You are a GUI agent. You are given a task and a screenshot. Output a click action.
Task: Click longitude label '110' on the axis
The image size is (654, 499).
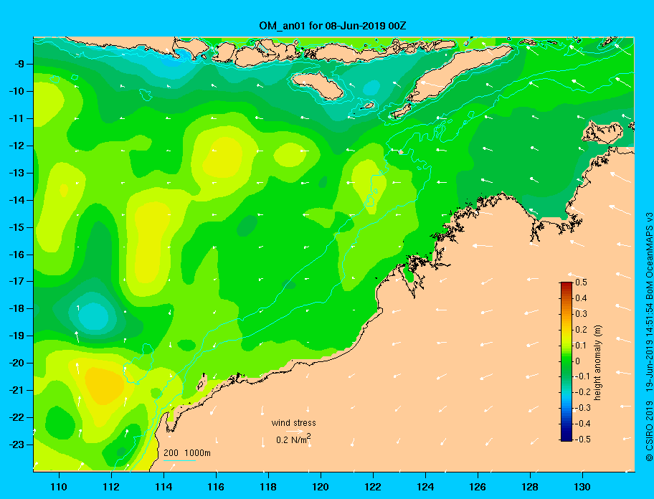pos(59,487)
